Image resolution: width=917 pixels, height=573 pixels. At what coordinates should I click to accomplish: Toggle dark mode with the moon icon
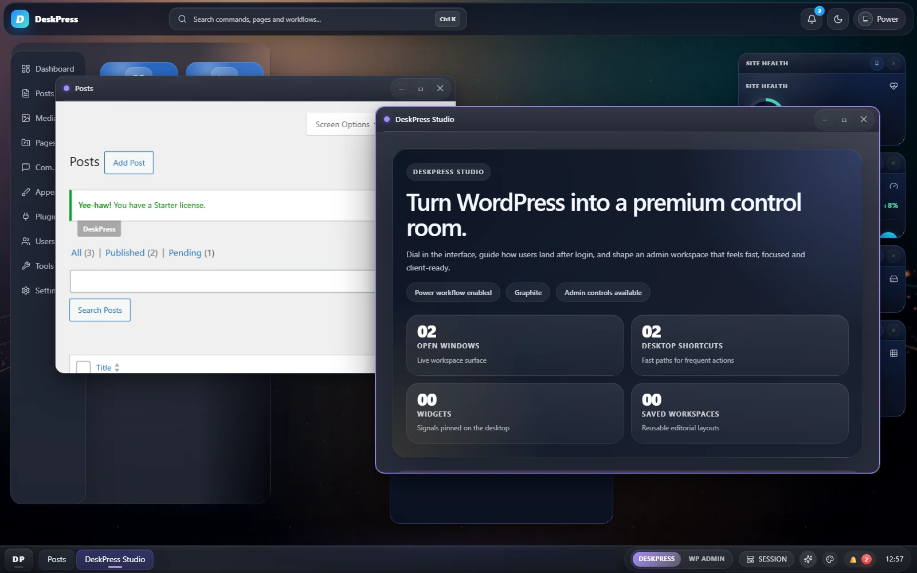838,19
